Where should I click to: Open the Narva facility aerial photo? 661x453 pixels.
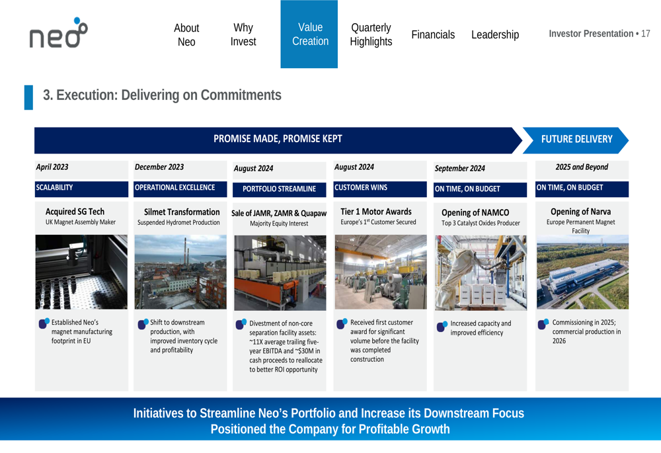point(582,272)
